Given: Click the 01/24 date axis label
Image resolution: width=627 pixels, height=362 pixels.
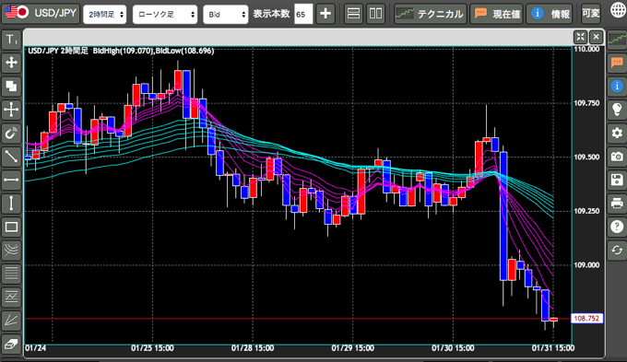Looking at the screenshot, I should coord(36,348).
